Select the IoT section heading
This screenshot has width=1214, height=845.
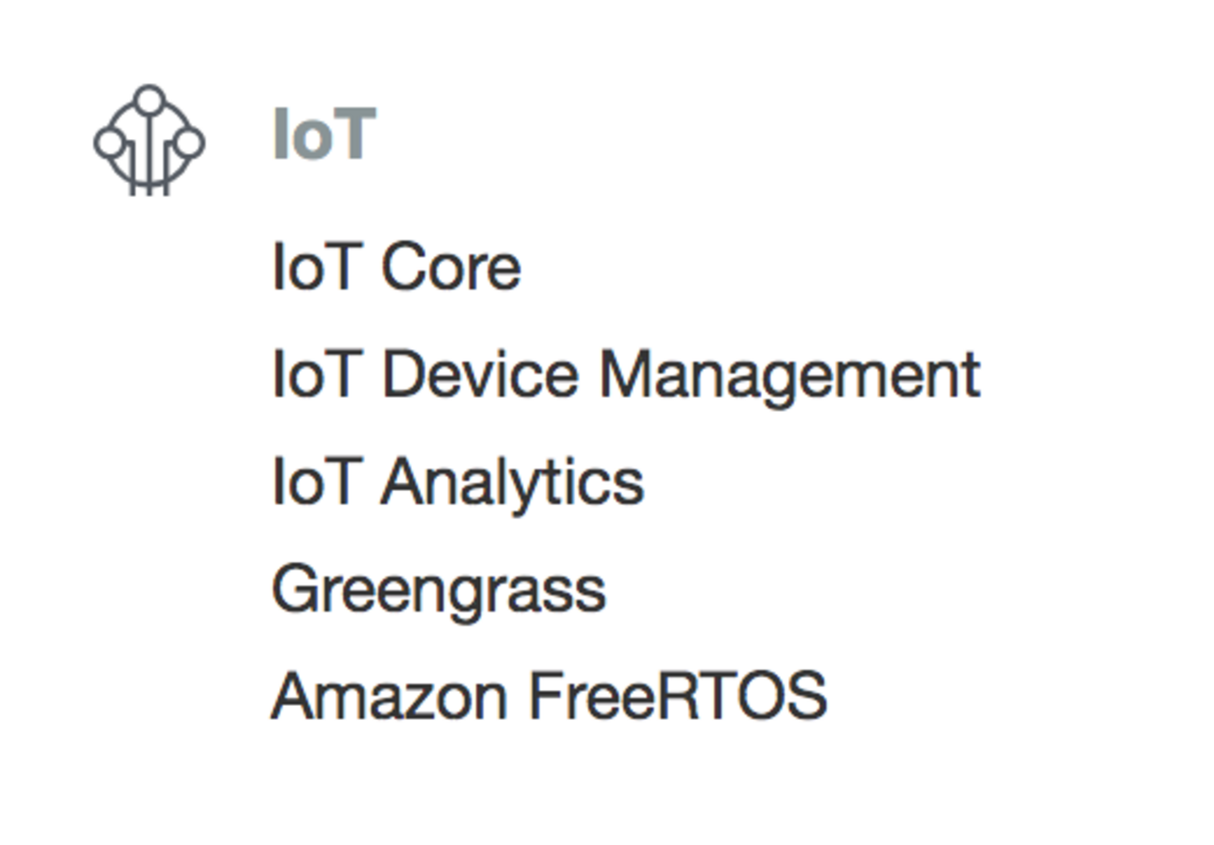tap(323, 134)
